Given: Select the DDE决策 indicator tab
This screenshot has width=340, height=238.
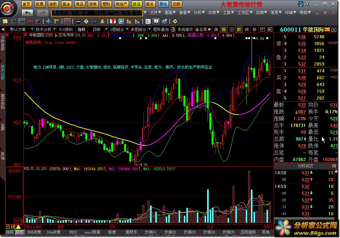Looking at the screenshot, I should coord(34,232).
